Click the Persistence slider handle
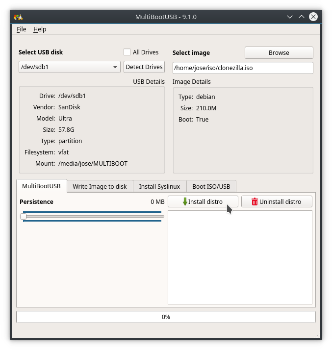 point(23,216)
